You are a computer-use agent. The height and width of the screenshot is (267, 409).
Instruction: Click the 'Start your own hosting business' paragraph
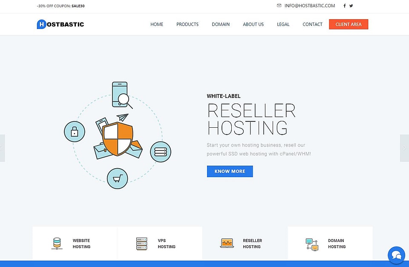click(x=259, y=149)
